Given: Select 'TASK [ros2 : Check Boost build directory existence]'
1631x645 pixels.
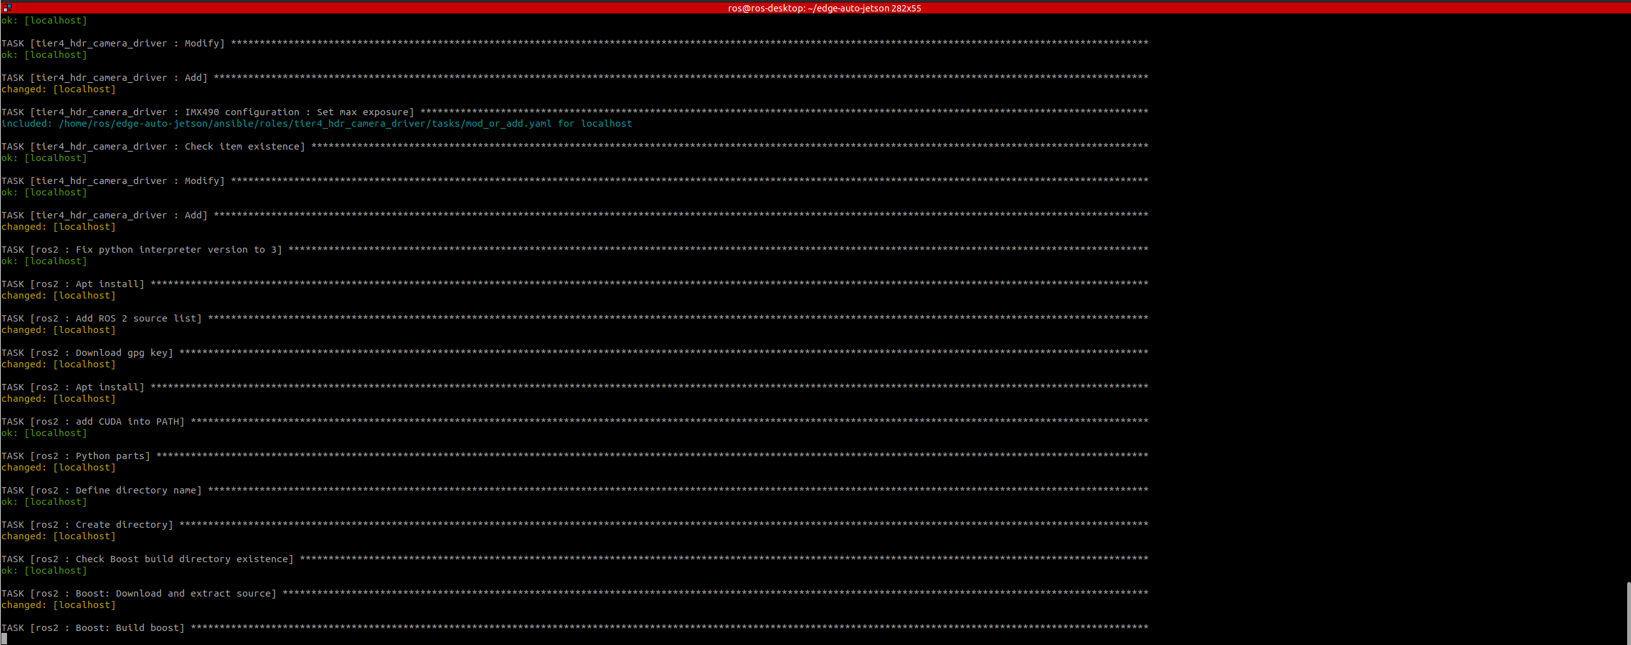Looking at the screenshot, I should tap(147, 559).
